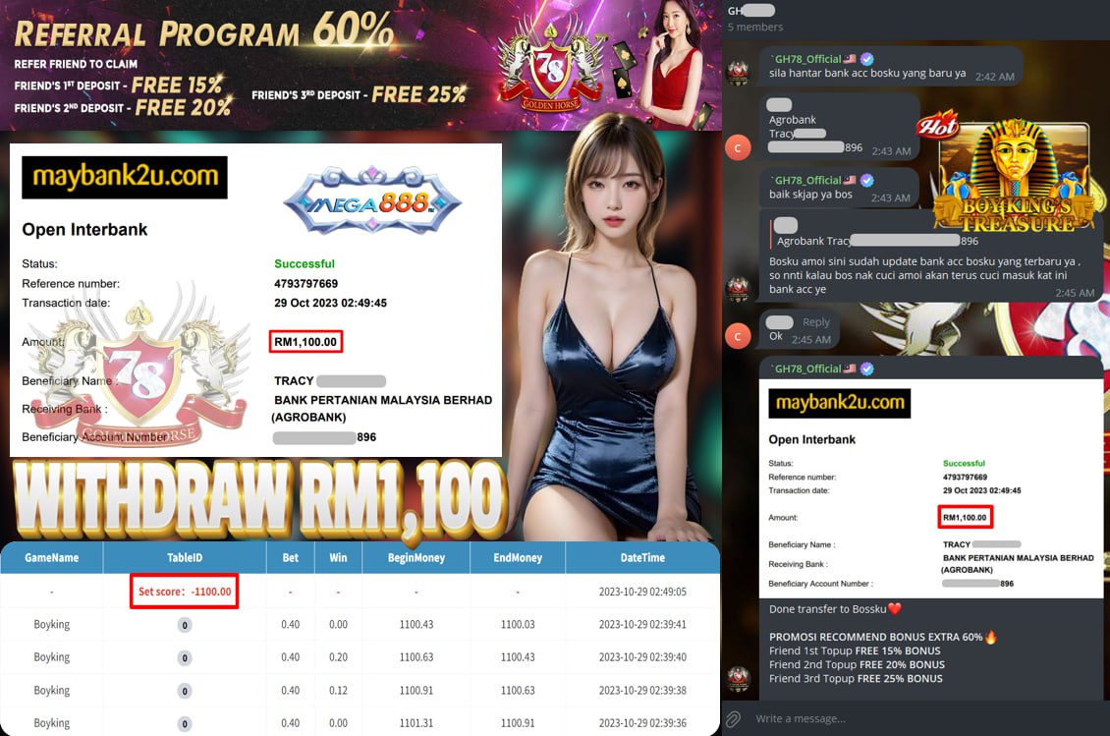Image resolution: width=1110 pixels, height=736 pixels.
Task: Click the 'Successful' status on left receipt
Action: pyautogui.click(x=305, y=263)
